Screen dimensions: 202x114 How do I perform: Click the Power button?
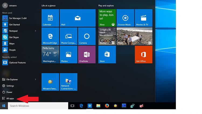coord(9,92)
